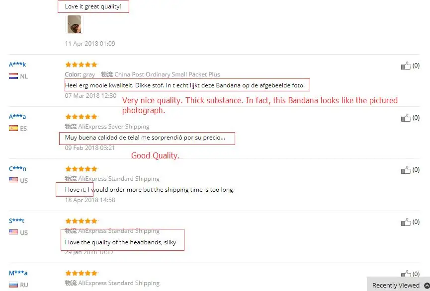This screenshot has width=430, height=291.
Task: Click the Russia flag beside RU
Action: coord(13,285)
